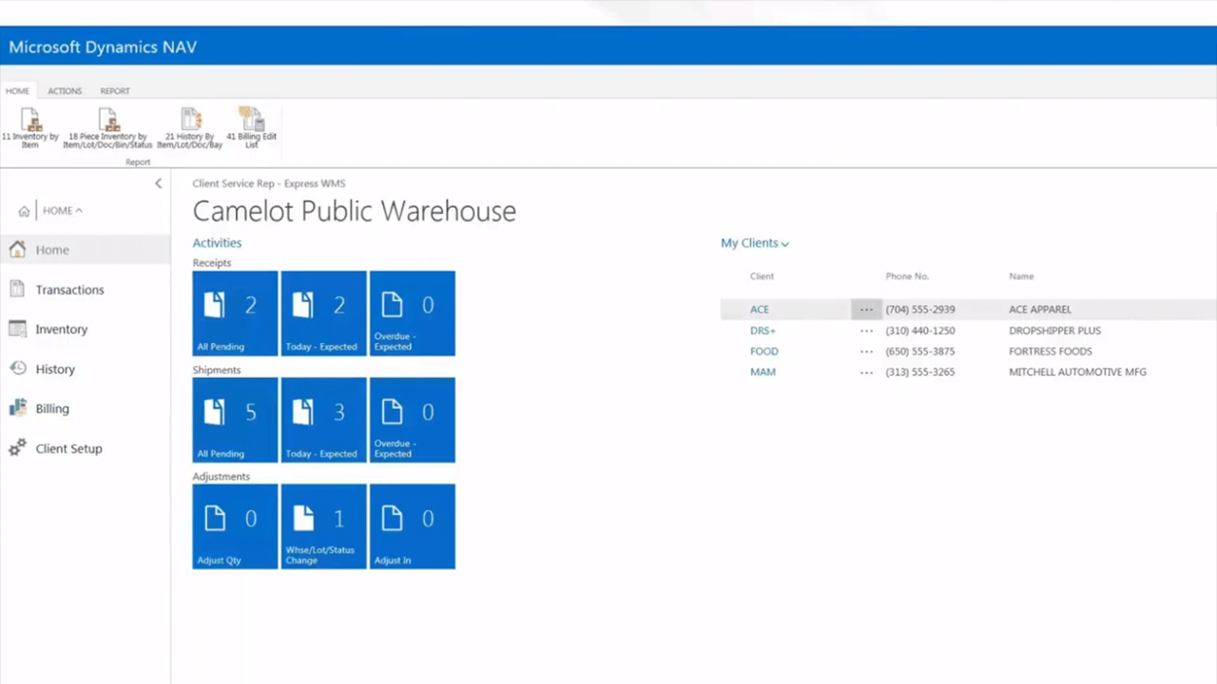This screenshot has width=1217, height=684.
Task: Select the MITCHELL AUTOMOTIVE MFG name cell
Action: (1077, 372)
